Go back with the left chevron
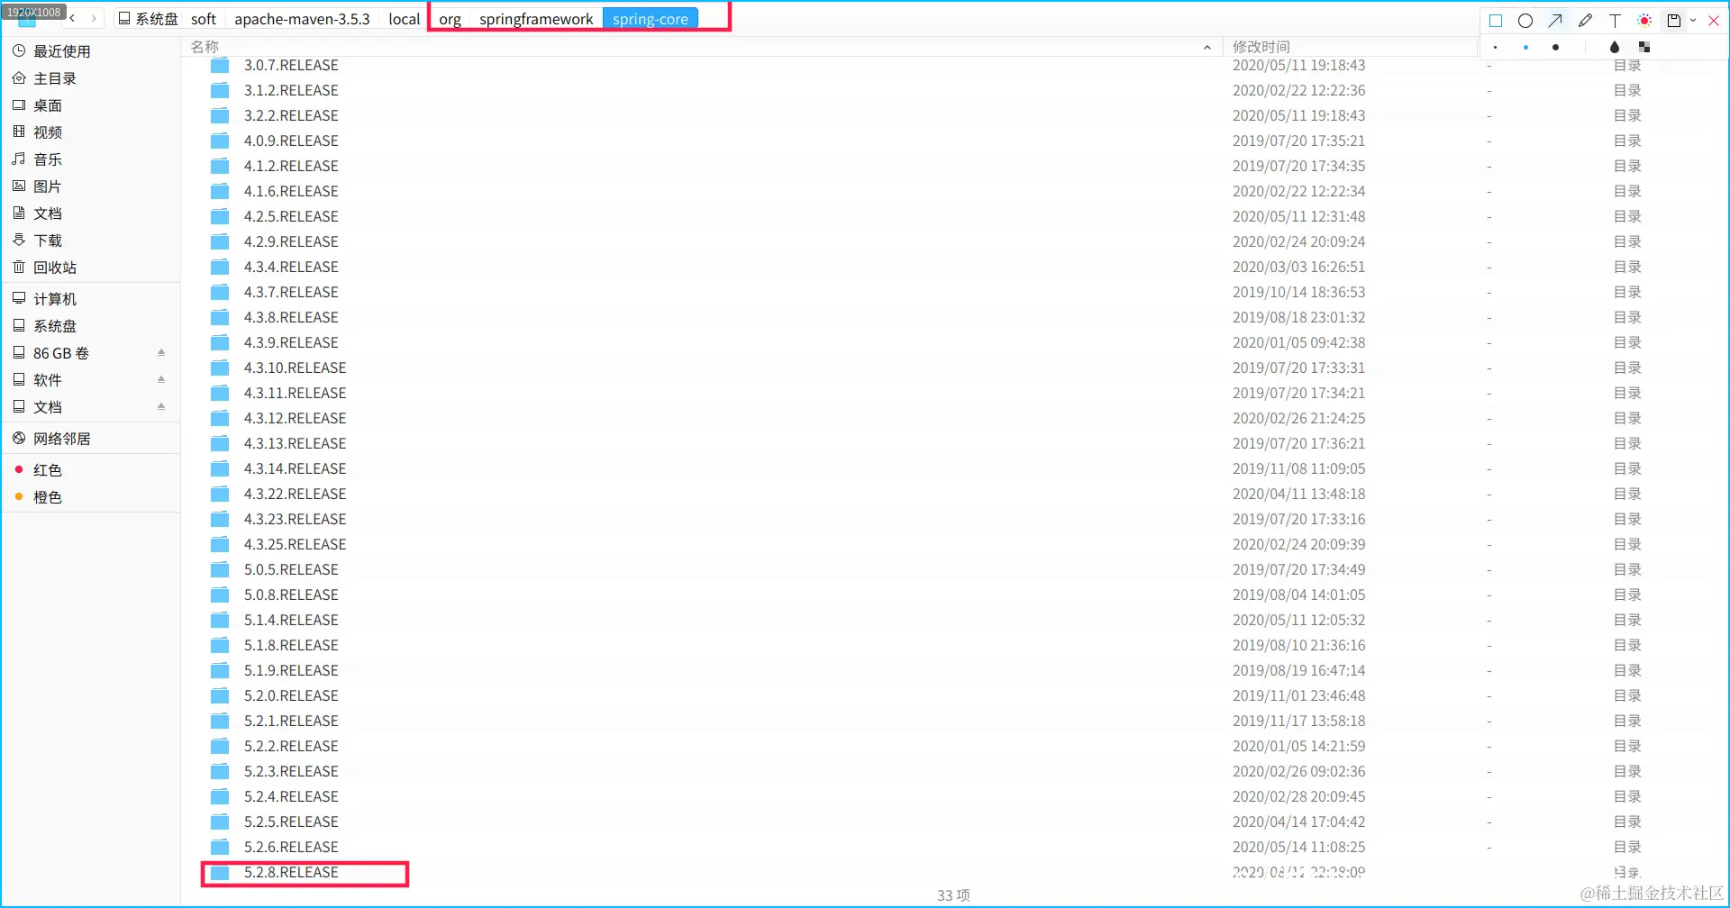1730x908 pixels. (x=72, y=18)
